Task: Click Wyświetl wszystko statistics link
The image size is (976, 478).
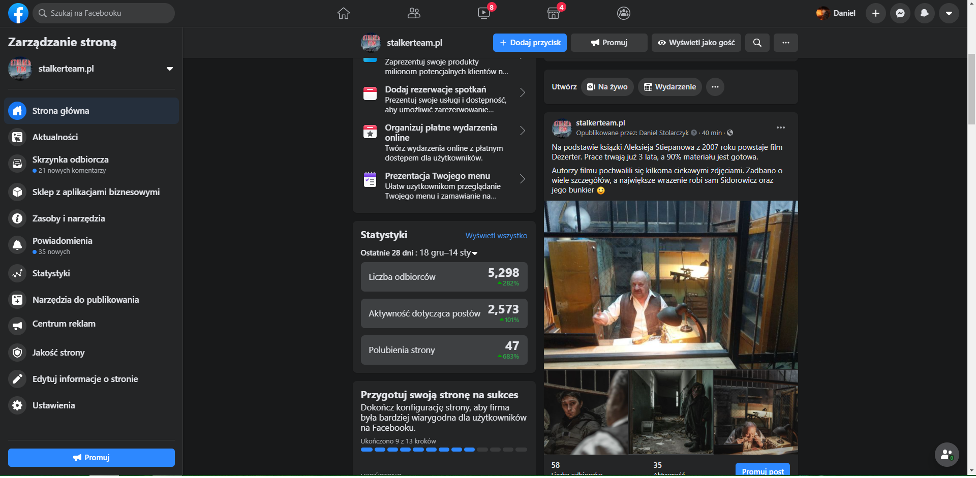Action: pos(496,236)
